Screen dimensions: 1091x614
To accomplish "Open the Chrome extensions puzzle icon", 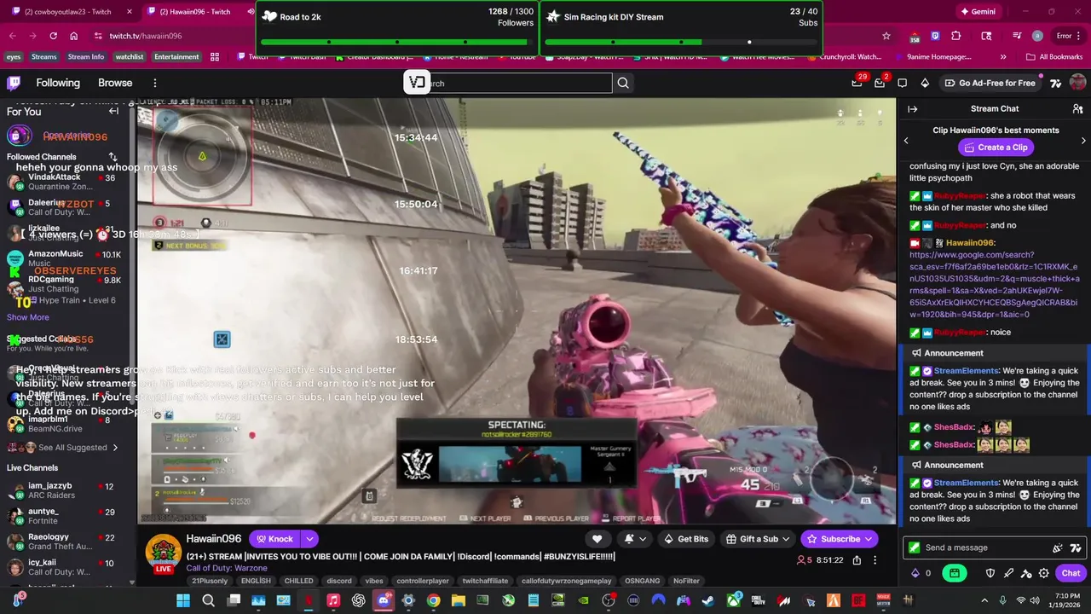I will 956,36.
